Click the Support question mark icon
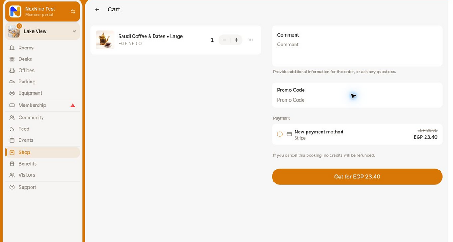The width and height of the screenshot is (453, 242). click(x=12, y=188)
